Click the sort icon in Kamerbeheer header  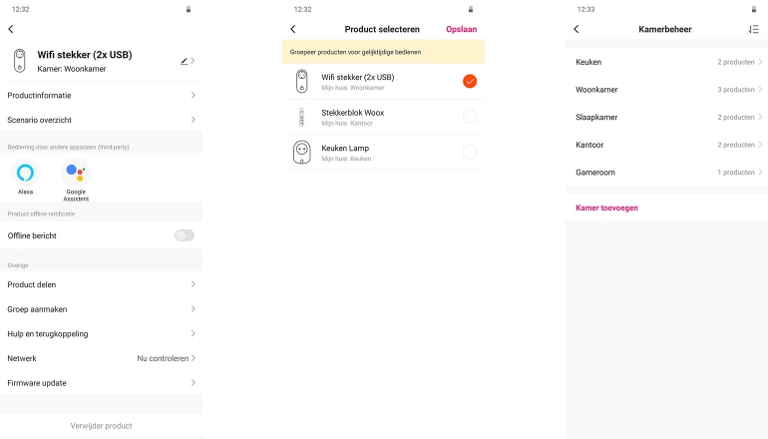click(x=753, y=29)
